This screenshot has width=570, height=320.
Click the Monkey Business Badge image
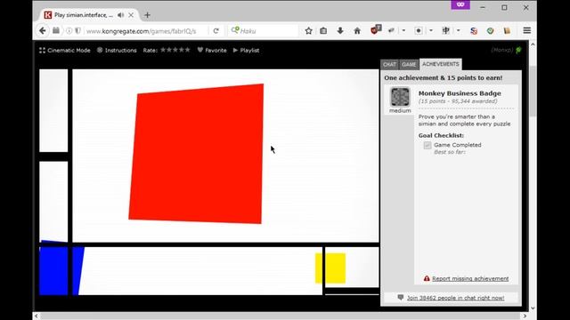point(400,97)
